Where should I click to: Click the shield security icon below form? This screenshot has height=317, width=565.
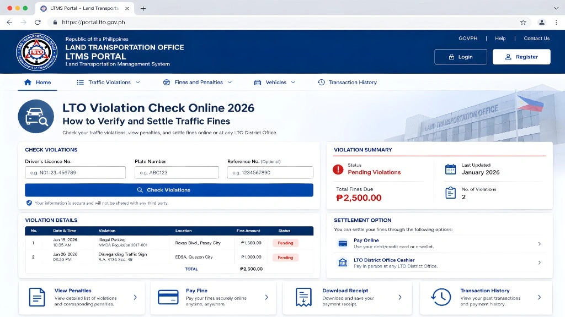[29, 203]
